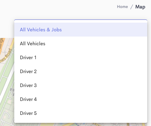Click the slash separator between Home and Map
This screenshot has height=126, width=151.
(x=132, y=7)
